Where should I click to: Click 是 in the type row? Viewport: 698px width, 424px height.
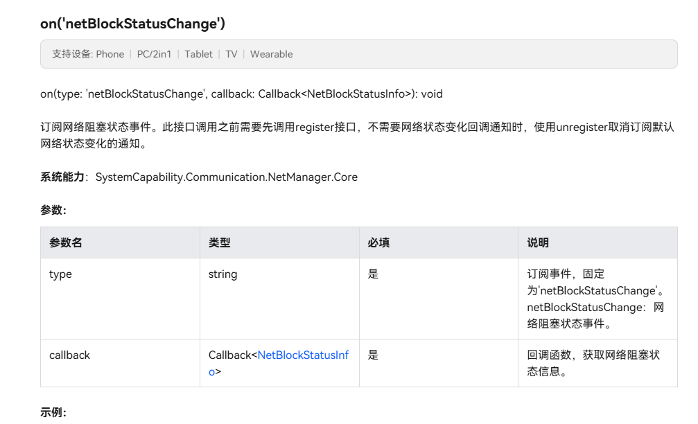(373, 274)
